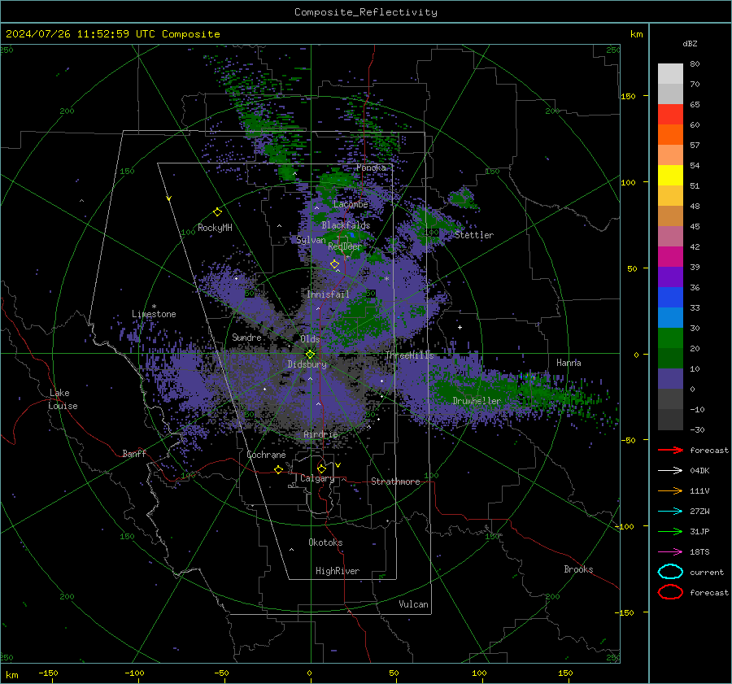Screen dimensions: 732x684
Task: Click the red forecast arrow in the legend
Action: 670,450
